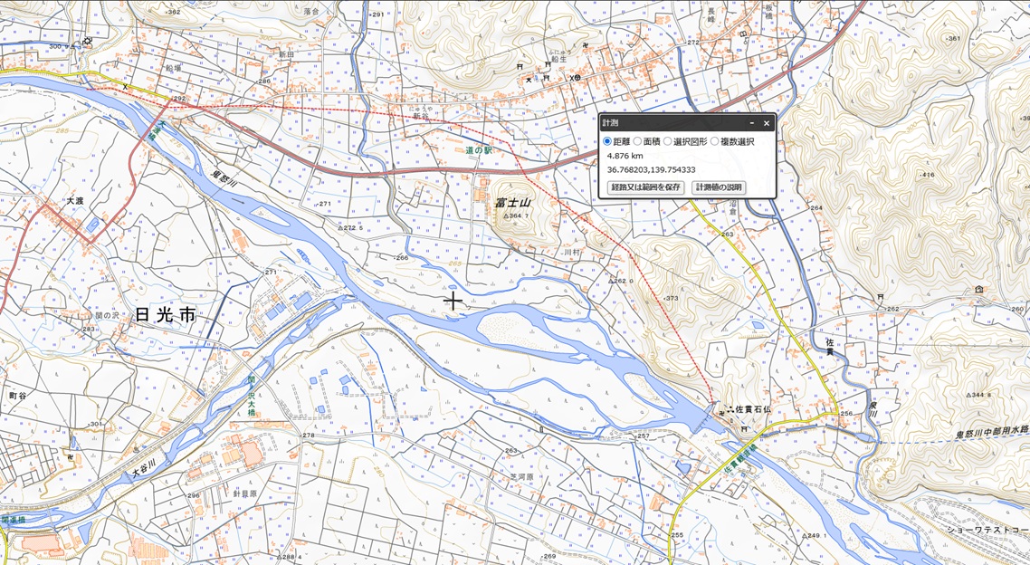Click the center crosshair marker on map
The height and width of the screenshot is (565, 1030).
click(453, 302)
